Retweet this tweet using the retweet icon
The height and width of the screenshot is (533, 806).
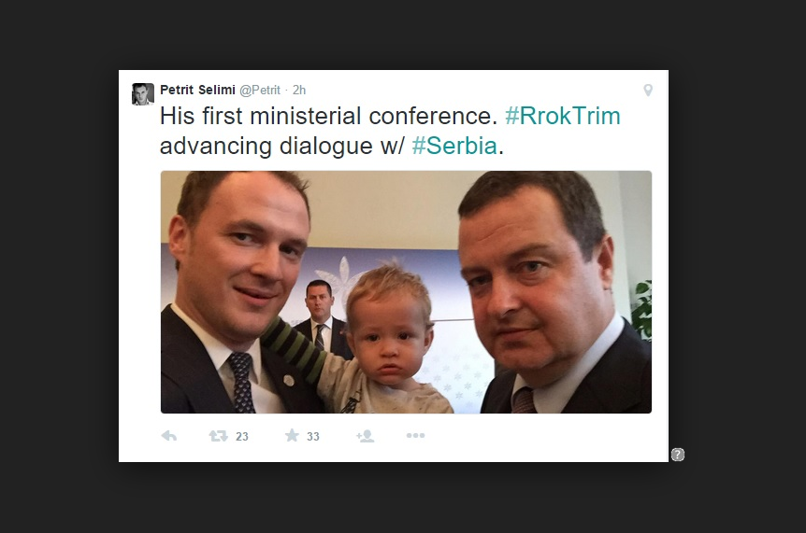(218, 436)
